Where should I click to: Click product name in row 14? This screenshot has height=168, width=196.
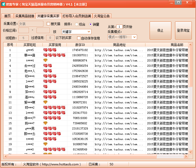167,118
